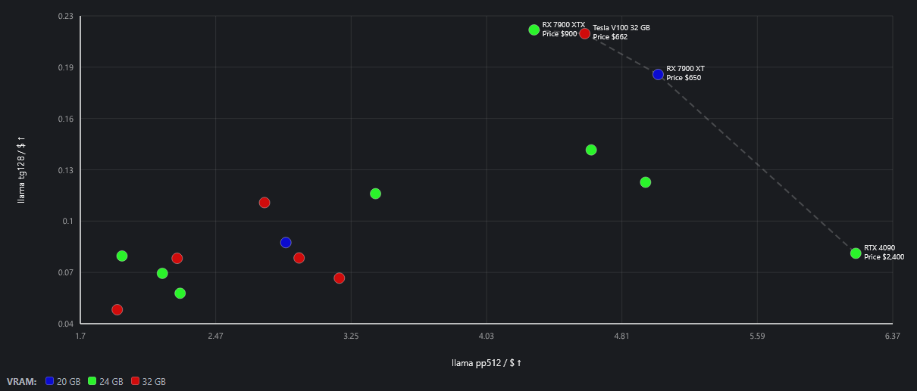Image resolution: width=917 pixels, height=391 pixels.
Task: Click the 'llama pp512 / $' x-axis title
Action: coord(487,363)
